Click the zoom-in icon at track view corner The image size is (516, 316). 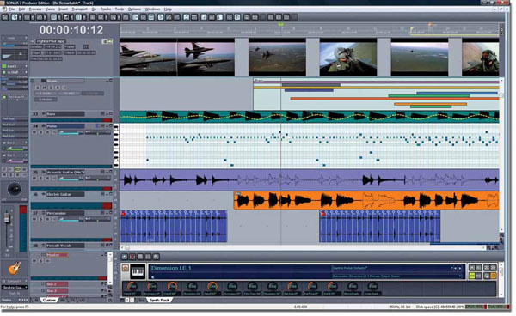tap(496, 247)
